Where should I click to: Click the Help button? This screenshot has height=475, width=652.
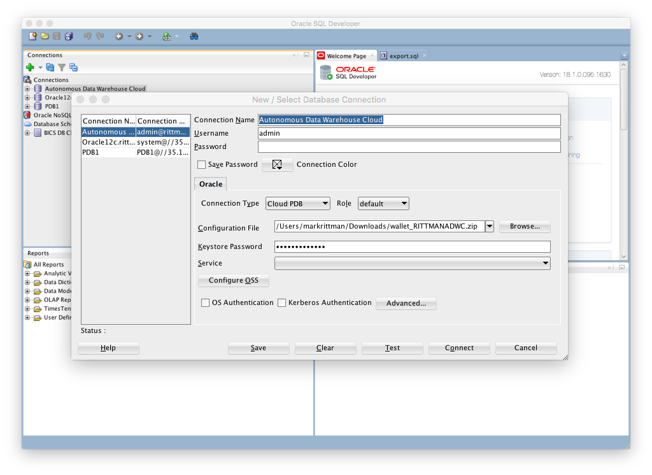click(x=108, y=348)
